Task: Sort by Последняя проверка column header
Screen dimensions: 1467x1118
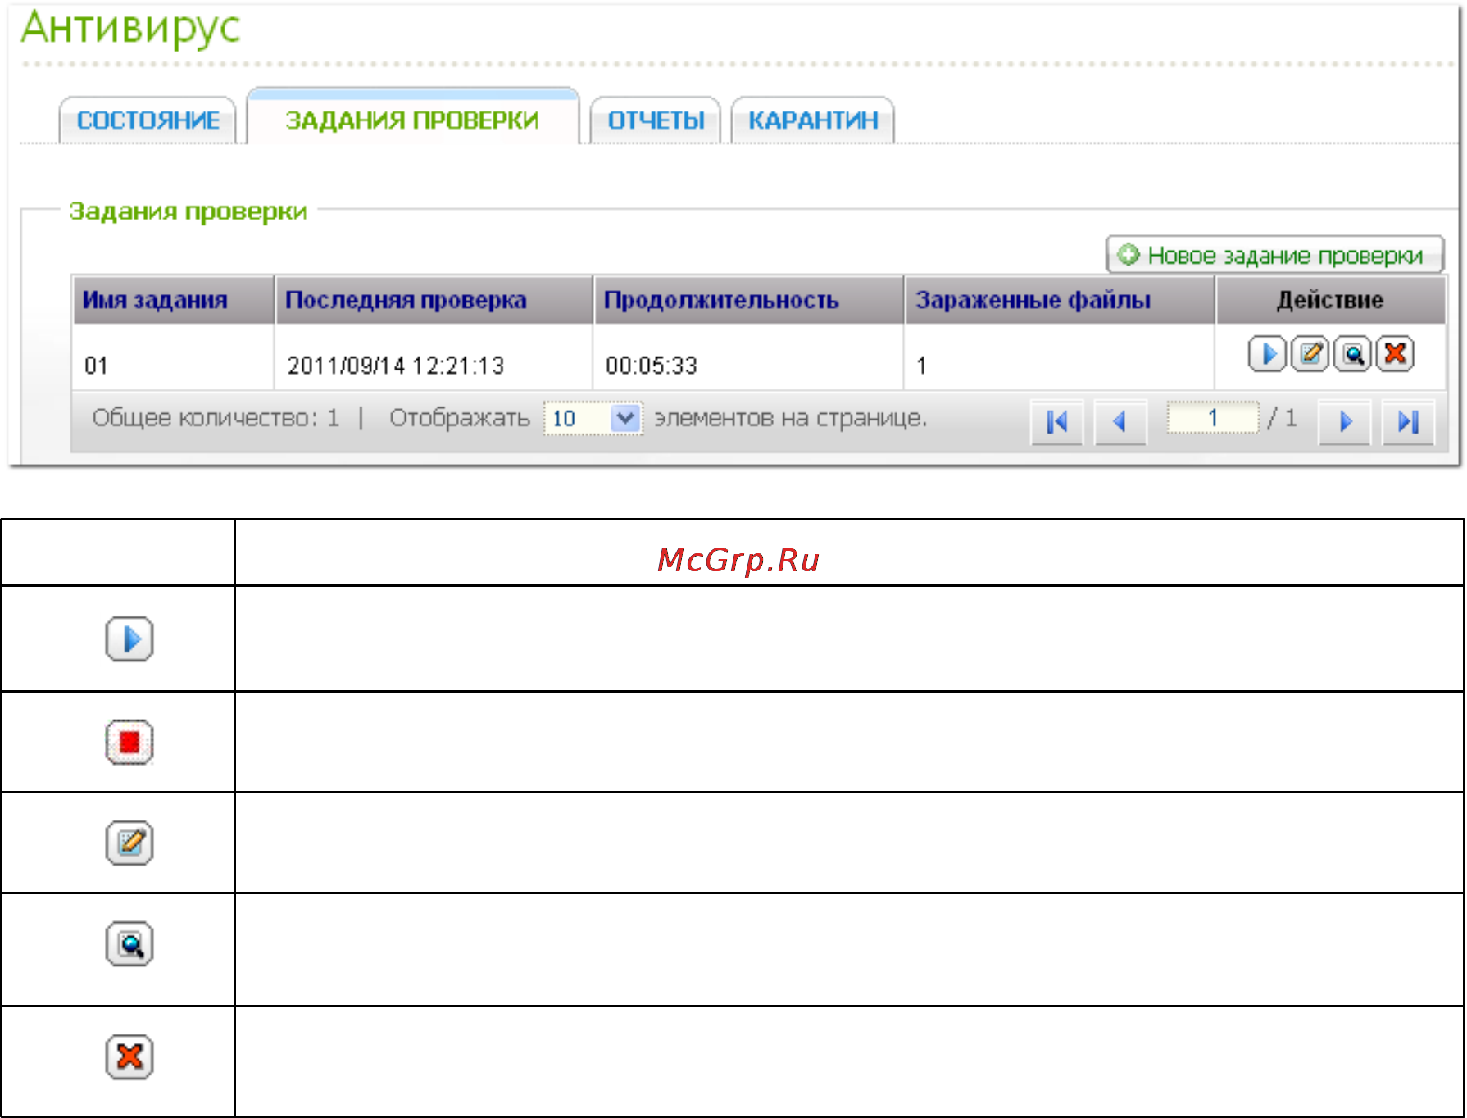Action: coord(434,300)
